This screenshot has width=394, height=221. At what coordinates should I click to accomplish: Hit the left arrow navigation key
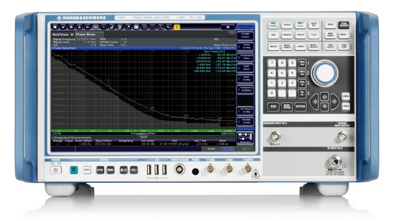[315, 101]
